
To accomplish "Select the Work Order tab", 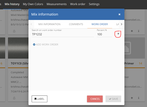I will (x=100, y=24).
